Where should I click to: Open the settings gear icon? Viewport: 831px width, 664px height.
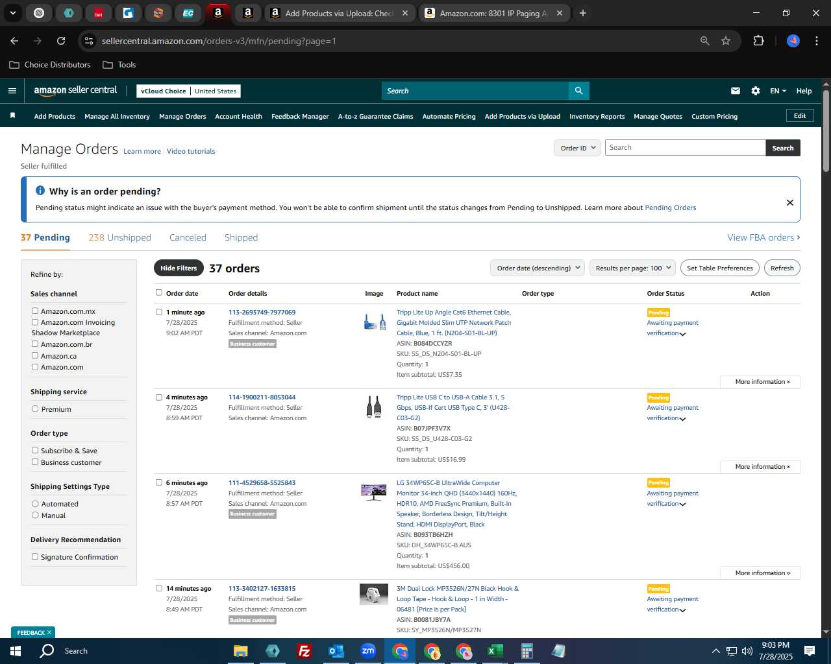(x=756, y=91)
